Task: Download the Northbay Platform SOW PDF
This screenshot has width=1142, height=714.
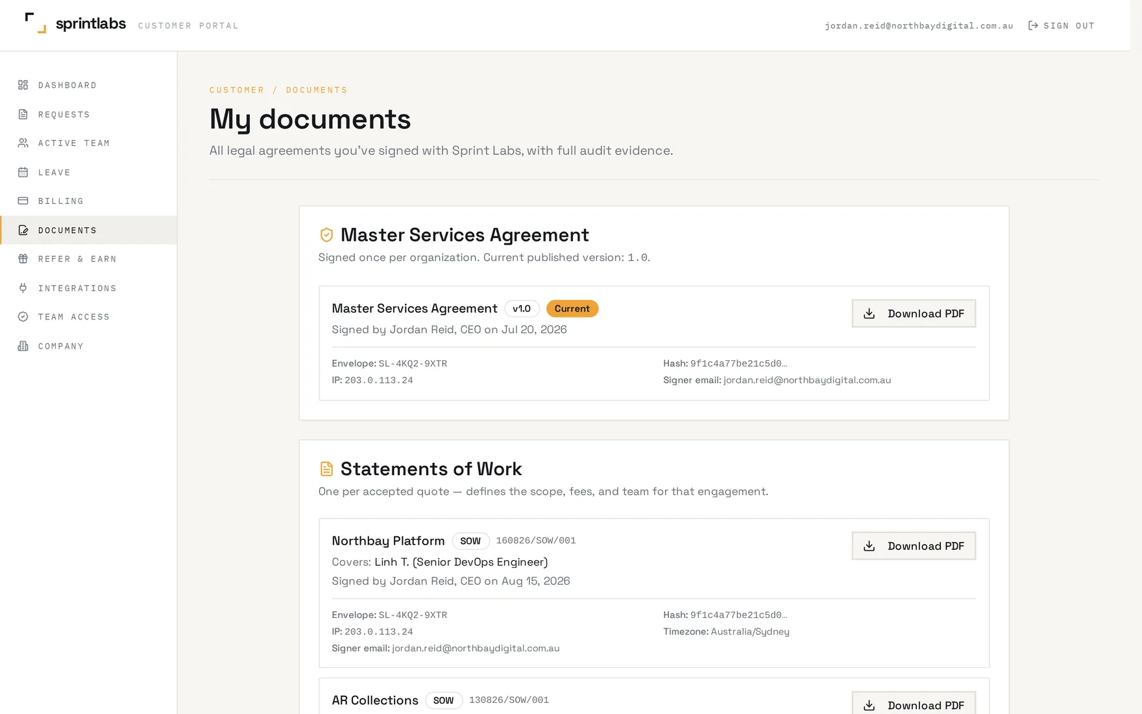Action: (x=914, y=546)
